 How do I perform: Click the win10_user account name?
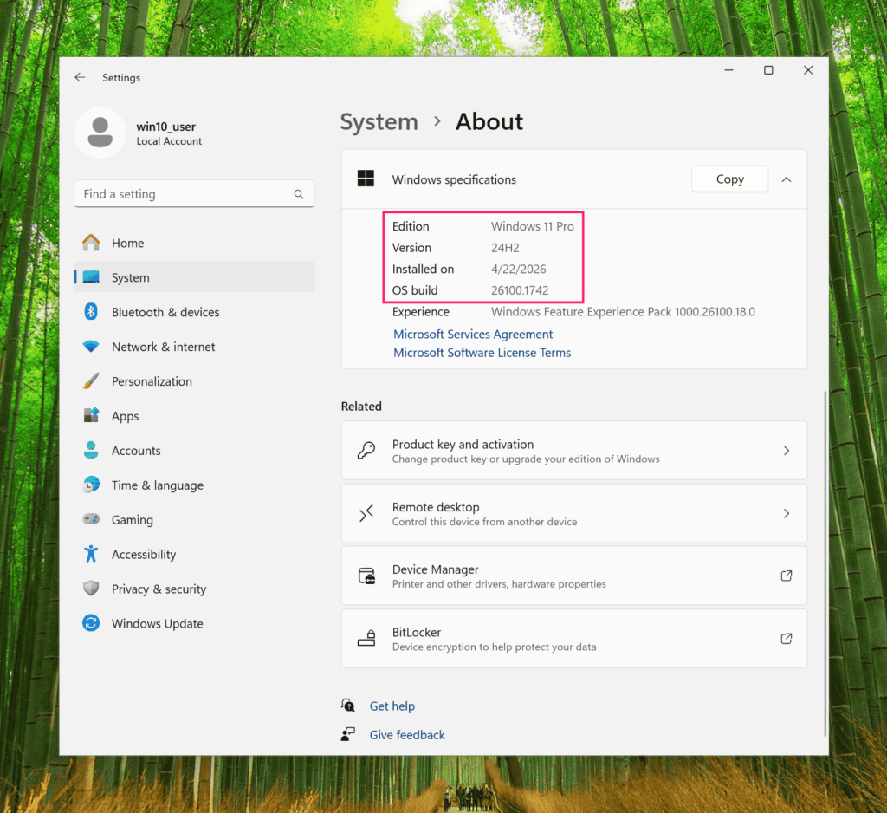165,127
